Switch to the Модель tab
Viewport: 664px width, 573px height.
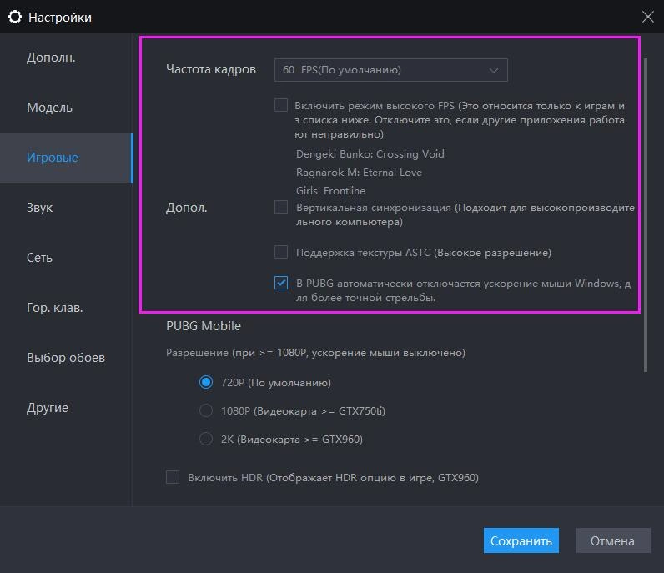click(66, 108)
